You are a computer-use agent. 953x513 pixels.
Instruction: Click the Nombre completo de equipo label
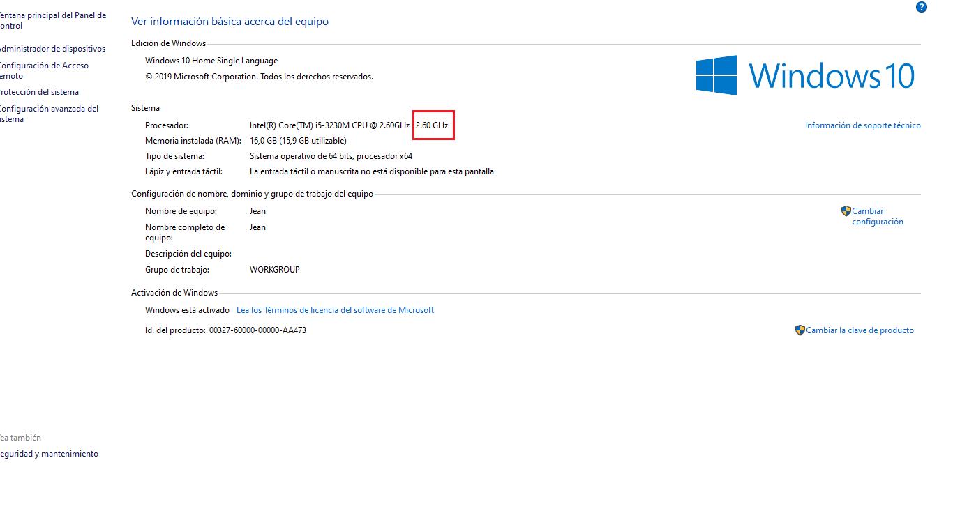[x=185, y=232]
